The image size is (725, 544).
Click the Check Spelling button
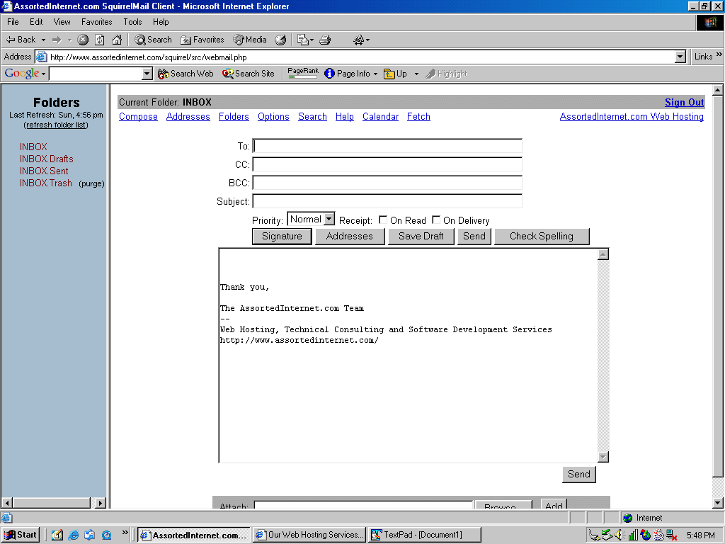542,237
